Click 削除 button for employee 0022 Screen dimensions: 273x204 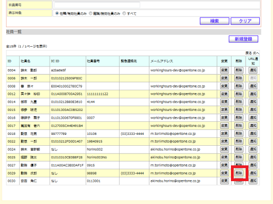[x=239, y=141]
